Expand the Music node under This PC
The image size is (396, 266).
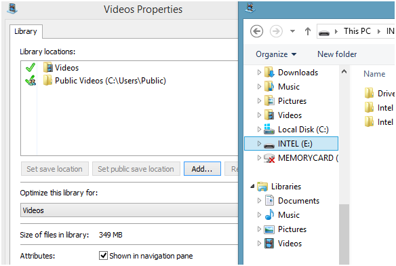(x=259, y=86)
